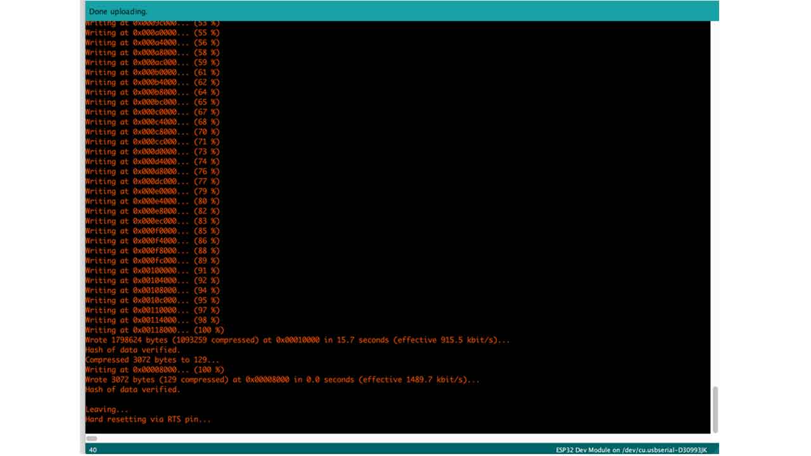Click the 'Writing at 0x0010c000... (95 %)' line

[x=153, y=300]
